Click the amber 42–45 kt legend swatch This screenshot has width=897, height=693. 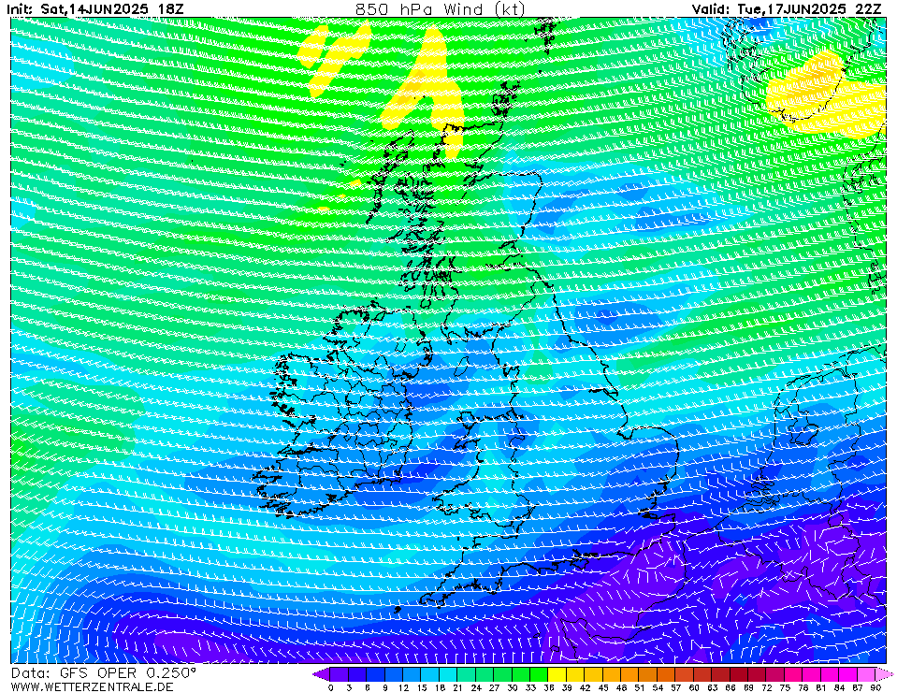tap(593, 674)
